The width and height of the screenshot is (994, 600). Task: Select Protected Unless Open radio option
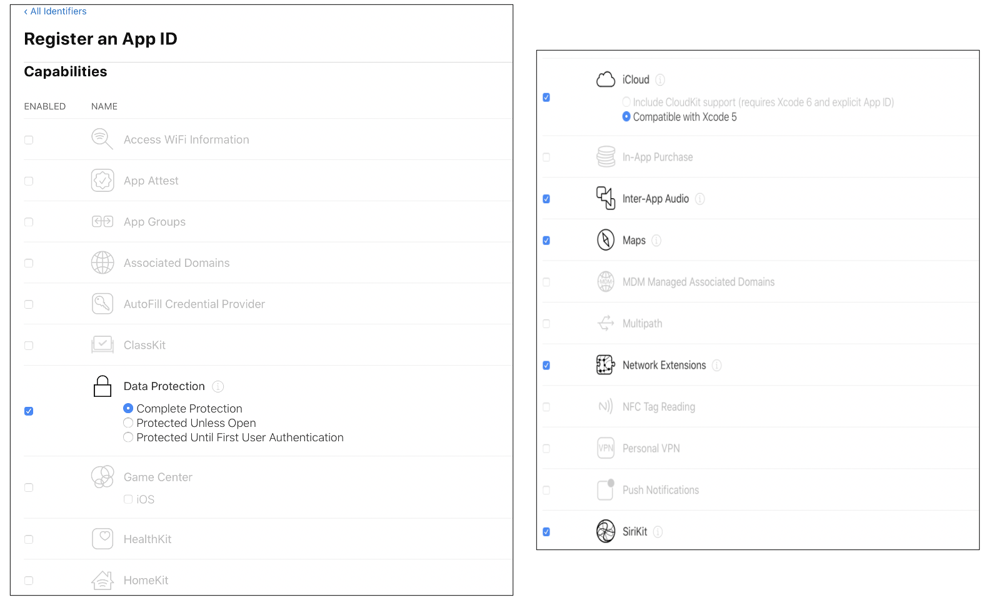click(128, 423)
